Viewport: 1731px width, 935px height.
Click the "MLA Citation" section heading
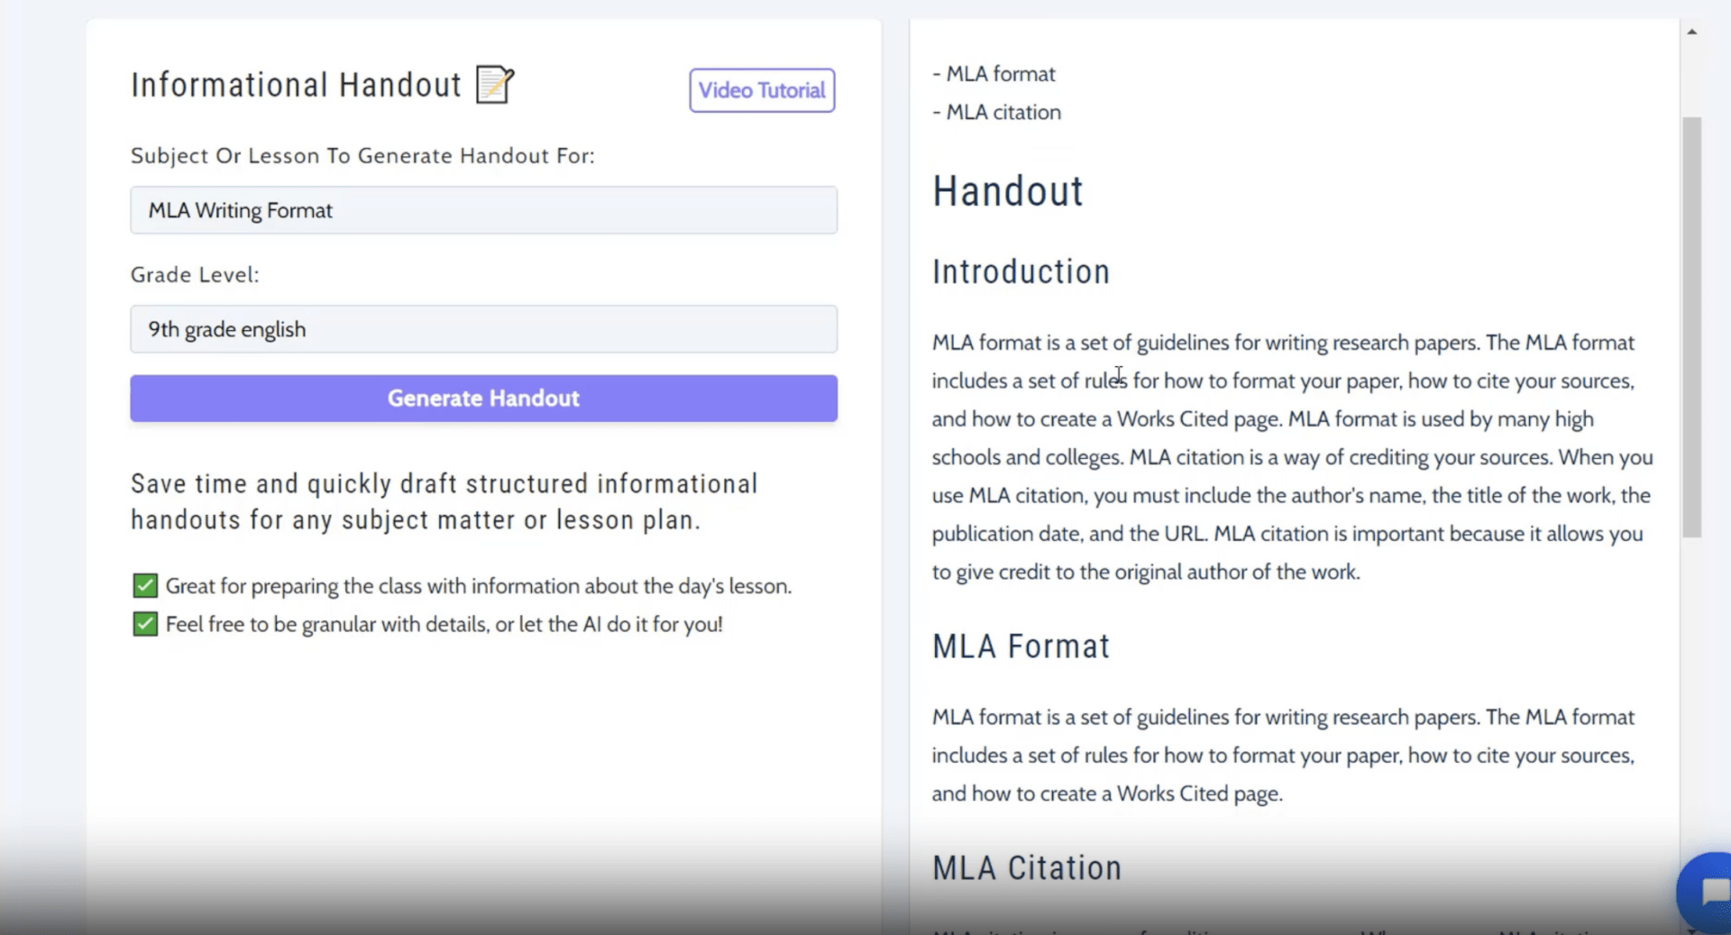coord(1027,868)
